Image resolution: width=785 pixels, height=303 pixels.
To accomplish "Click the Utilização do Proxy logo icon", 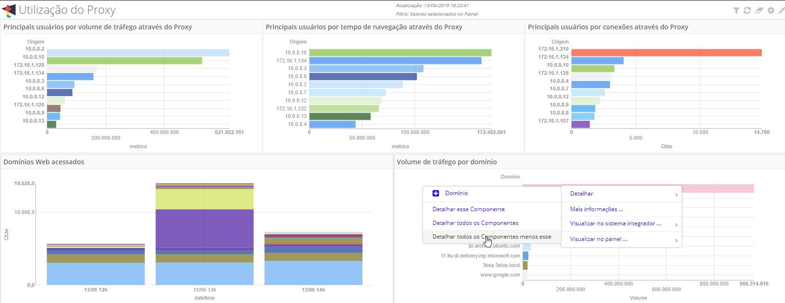I will (x=9, y=10).
